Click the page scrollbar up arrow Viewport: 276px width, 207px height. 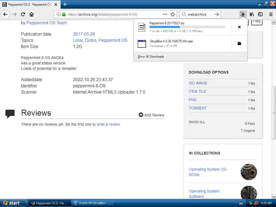(274, 22)
